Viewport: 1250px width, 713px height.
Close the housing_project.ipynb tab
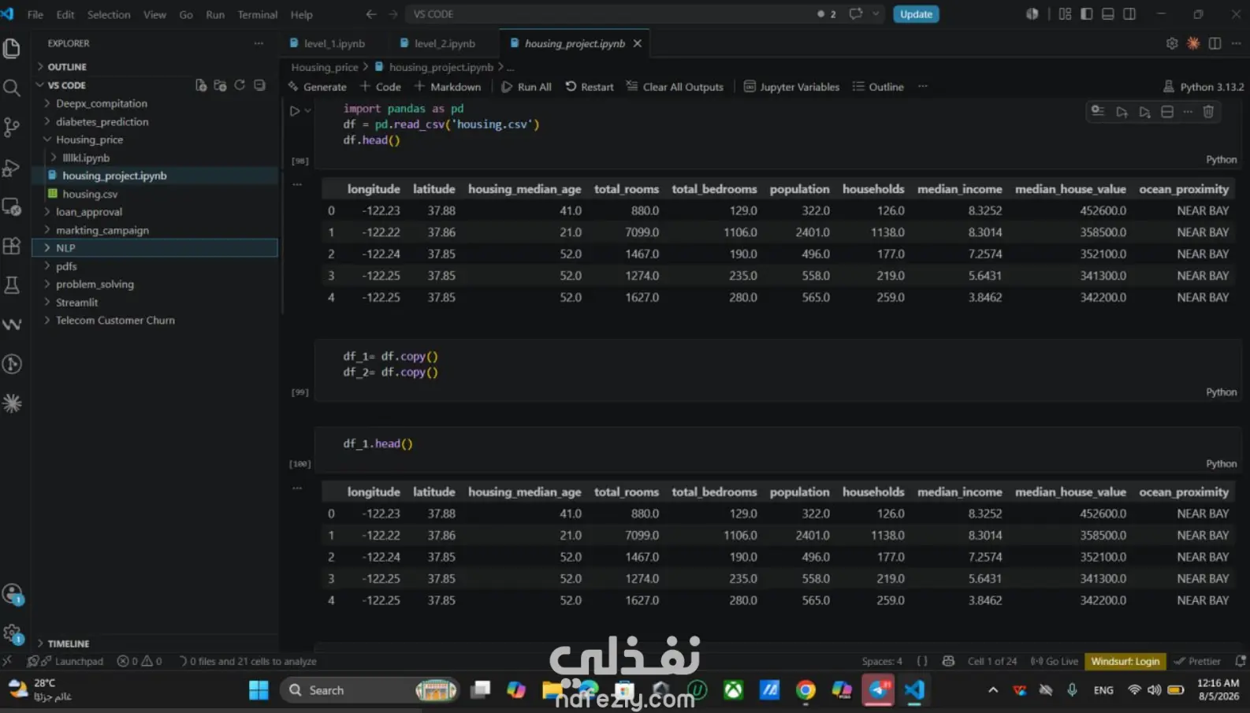pos(638,43)
